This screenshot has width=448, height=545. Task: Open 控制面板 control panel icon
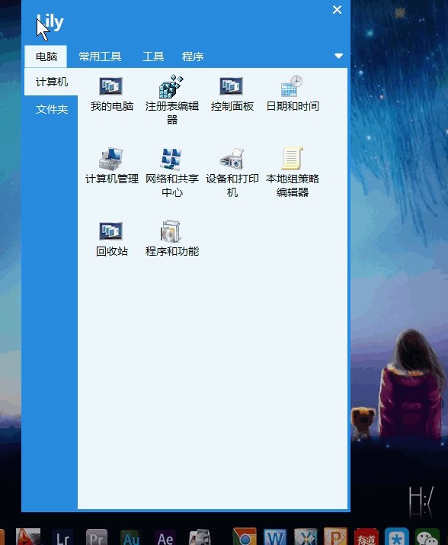232,86
